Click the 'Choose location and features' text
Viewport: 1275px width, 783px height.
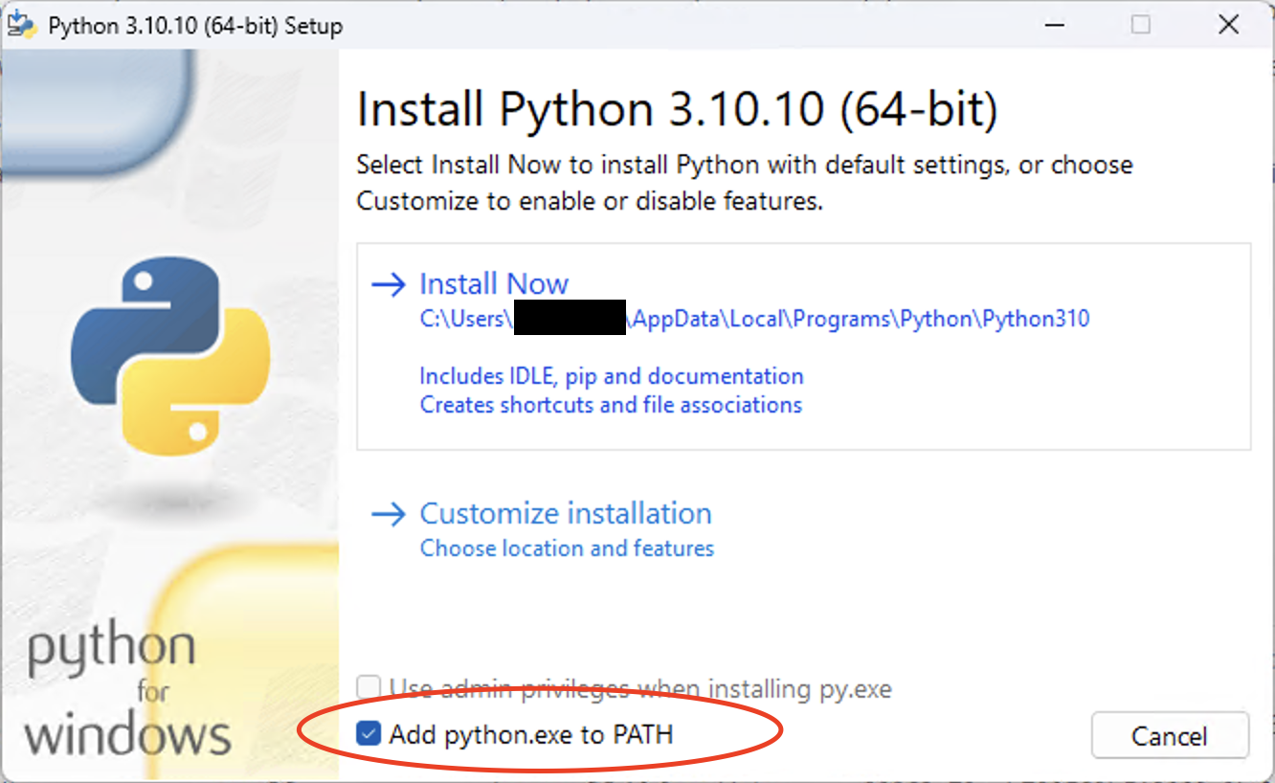(567, 548)
